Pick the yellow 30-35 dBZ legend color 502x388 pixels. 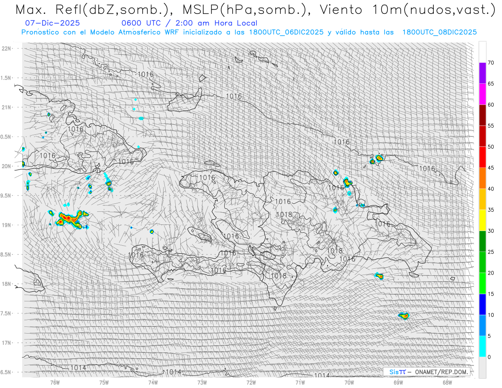[482, 220]
